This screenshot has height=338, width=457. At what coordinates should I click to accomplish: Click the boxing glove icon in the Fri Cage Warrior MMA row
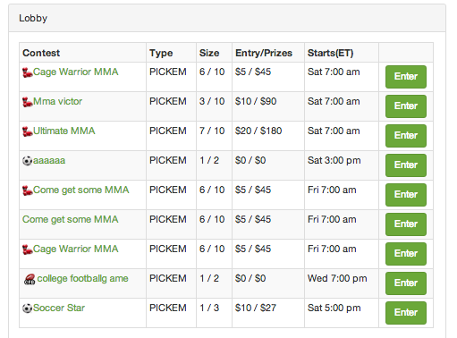(x=28, y=249)
